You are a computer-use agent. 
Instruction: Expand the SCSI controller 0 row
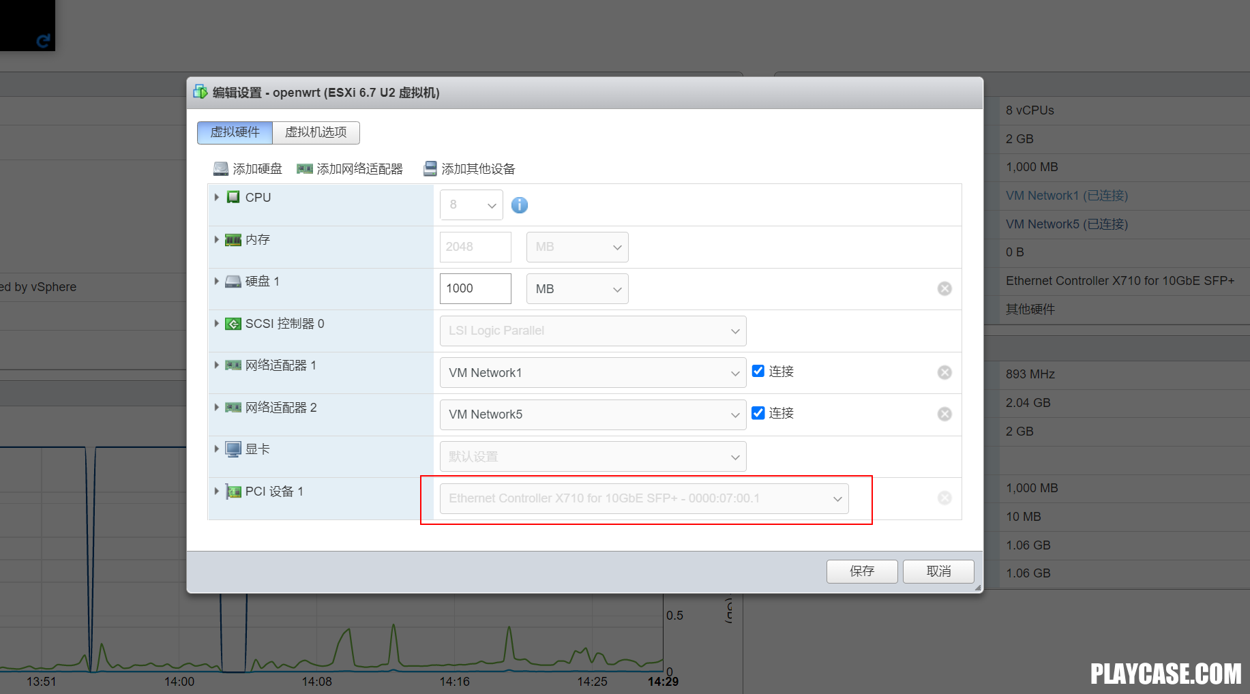217,323
